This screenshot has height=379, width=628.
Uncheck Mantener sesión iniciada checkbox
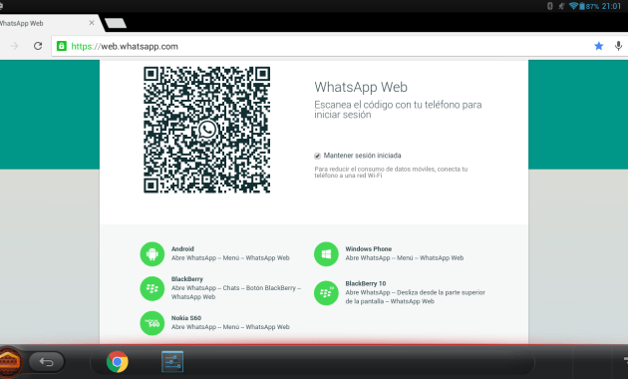(317, 156)
